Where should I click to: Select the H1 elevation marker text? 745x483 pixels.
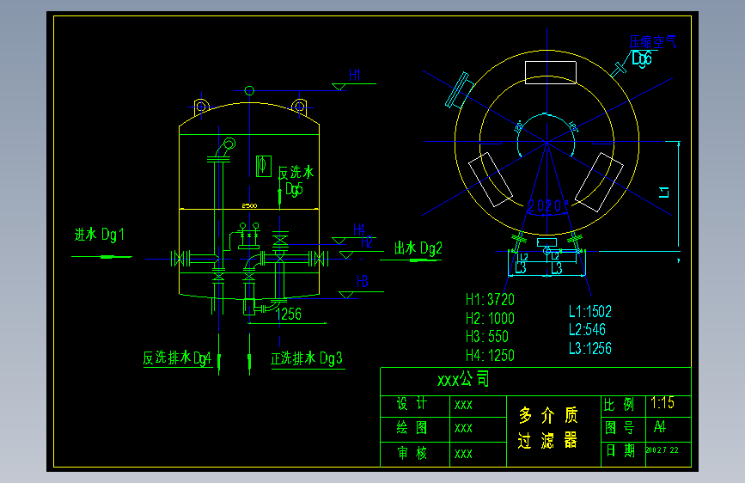pos(354,75)
